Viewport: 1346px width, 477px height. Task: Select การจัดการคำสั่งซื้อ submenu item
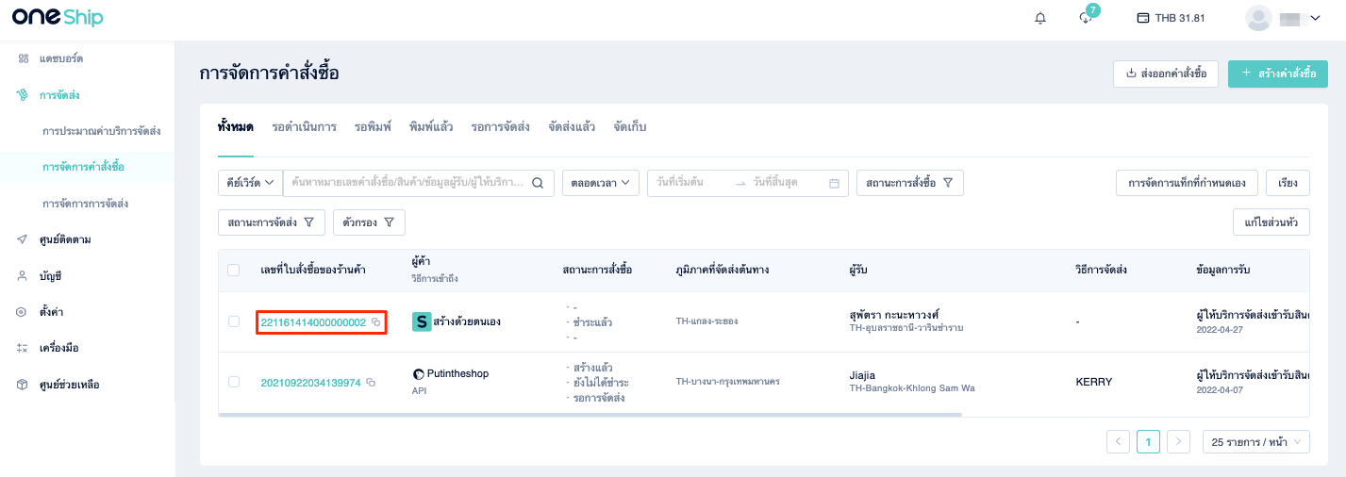[83, 167]
